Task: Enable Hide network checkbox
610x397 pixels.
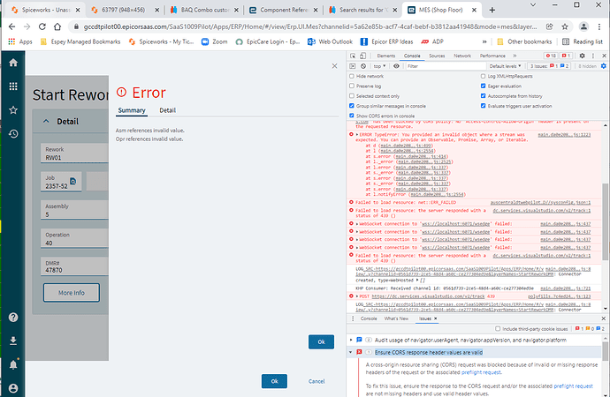Action: coord(352,76)
